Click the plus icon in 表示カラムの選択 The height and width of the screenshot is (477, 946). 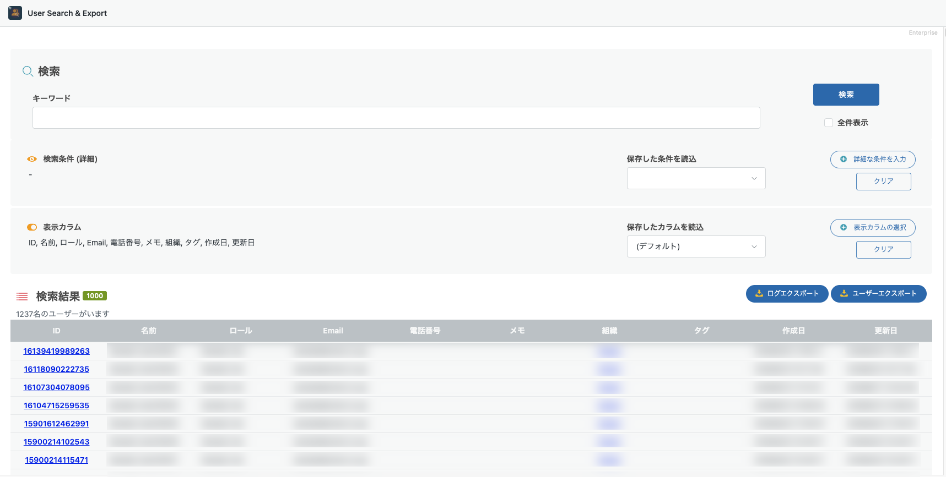[x=843, y=227]
